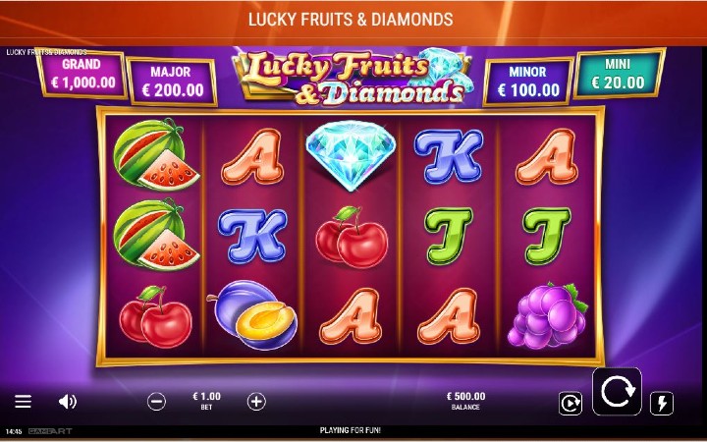
Task: Mute the game sound
Action: 68,401
